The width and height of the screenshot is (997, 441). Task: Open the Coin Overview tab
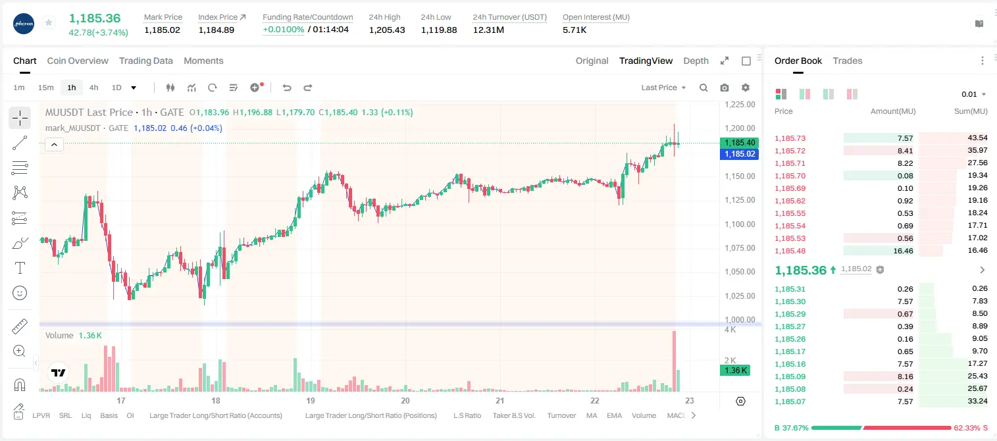coord(78,61)
